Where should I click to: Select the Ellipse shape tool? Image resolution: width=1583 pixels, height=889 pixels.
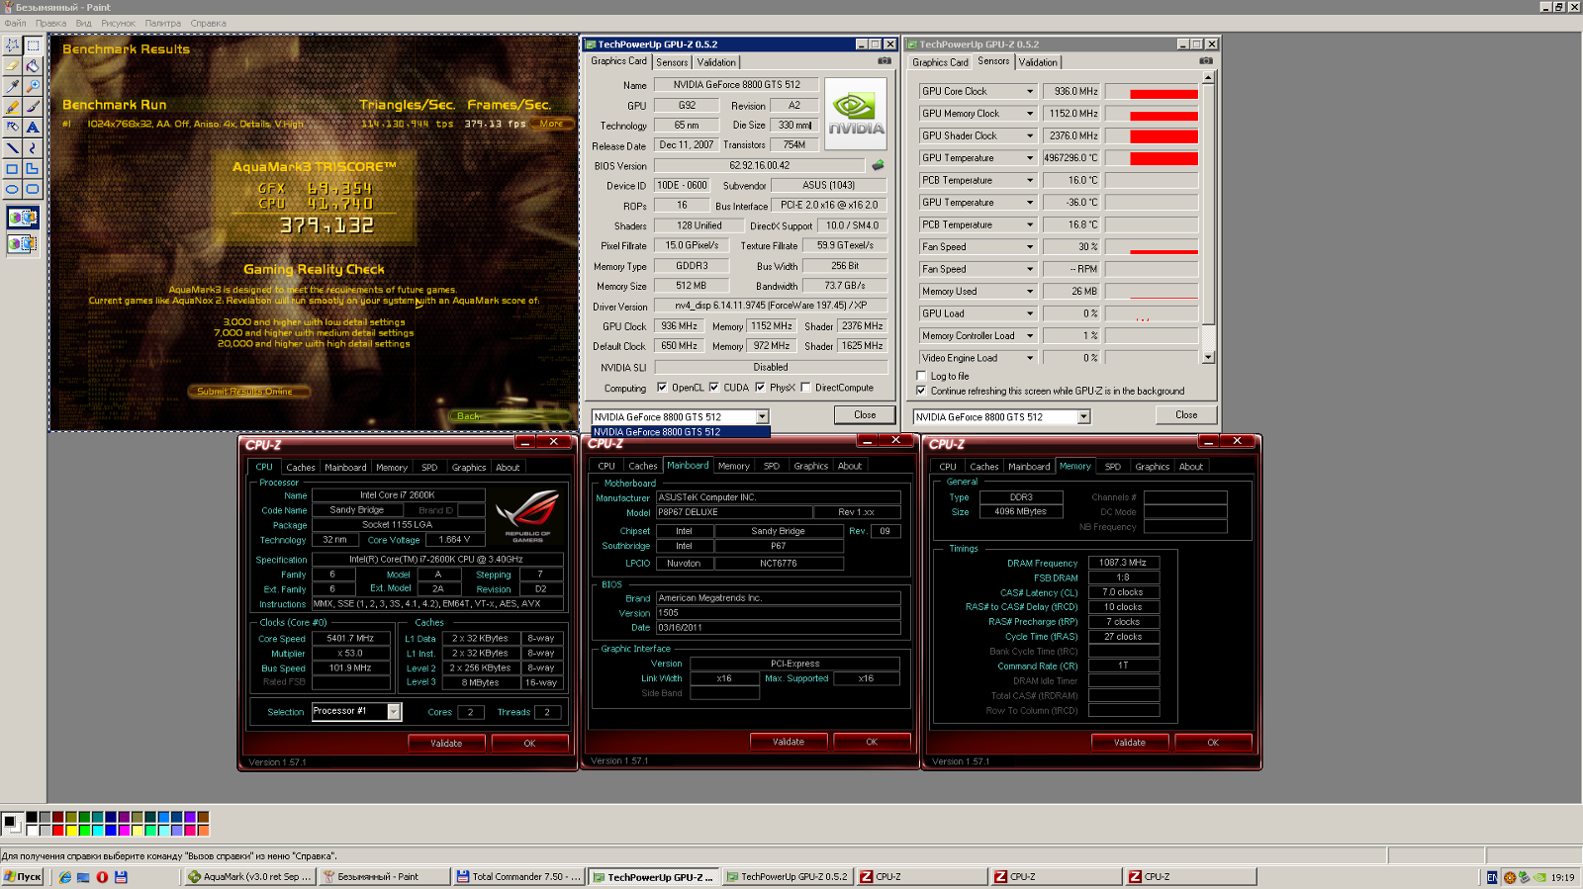tap(12, 188)
